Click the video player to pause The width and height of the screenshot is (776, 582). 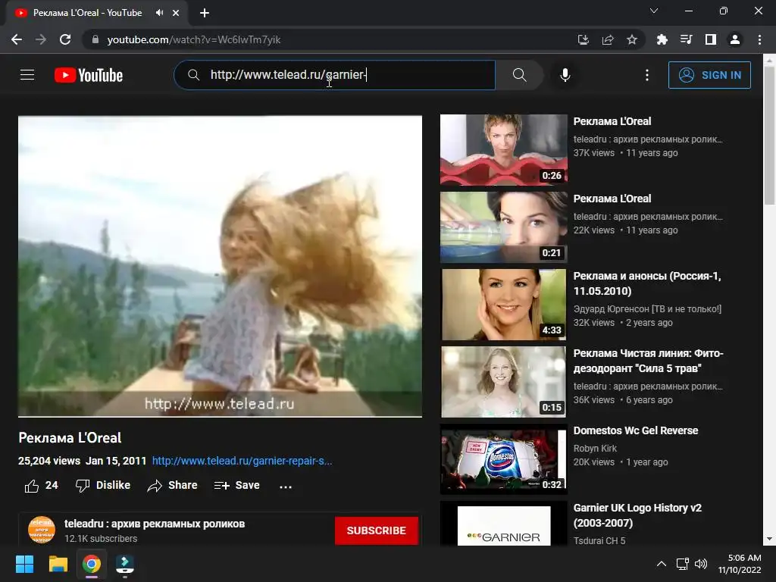[221, 266]
